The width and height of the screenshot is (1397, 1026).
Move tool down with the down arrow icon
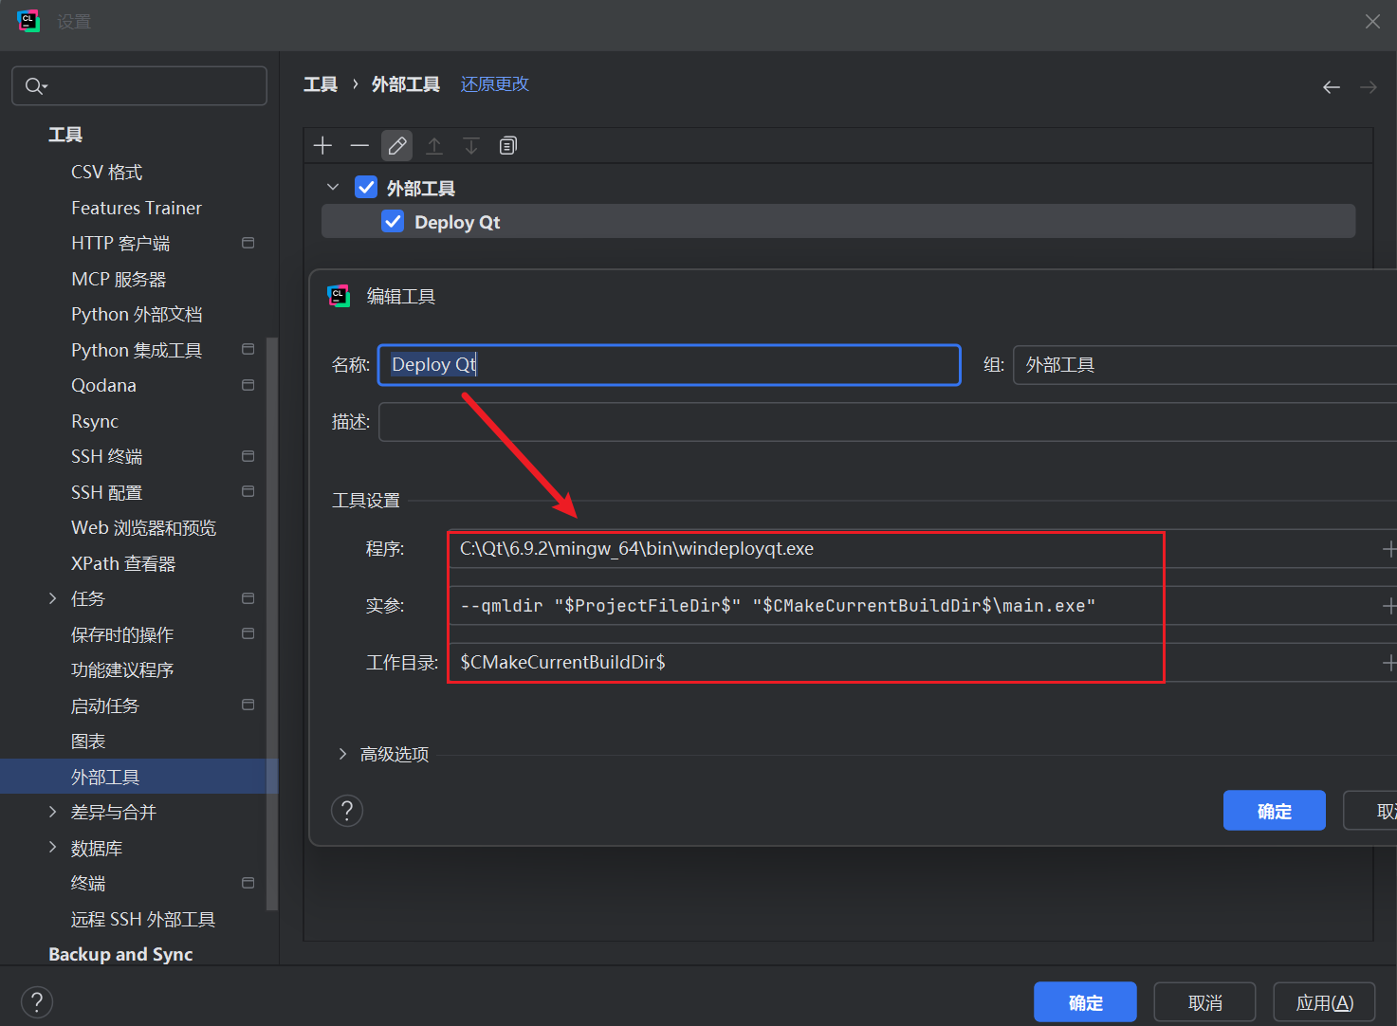click(x=471, y=145)
